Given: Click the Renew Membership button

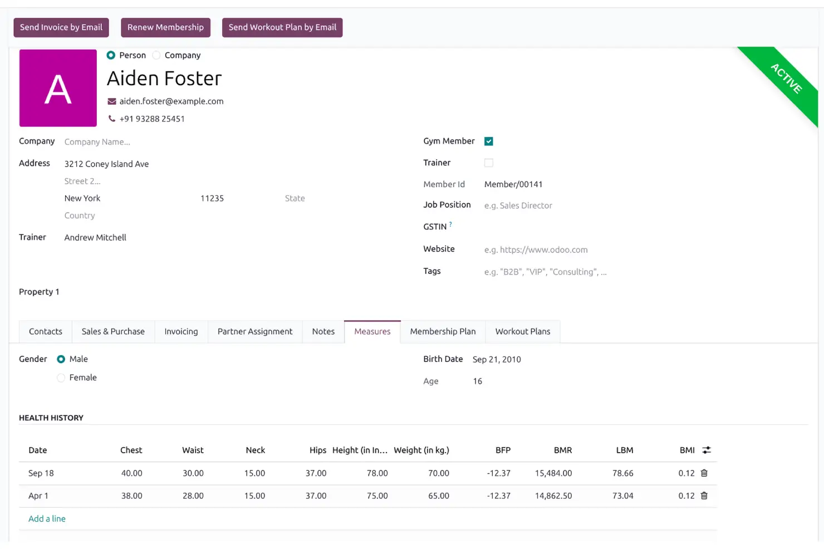Looking at the screenshot, I should (165, 27).
